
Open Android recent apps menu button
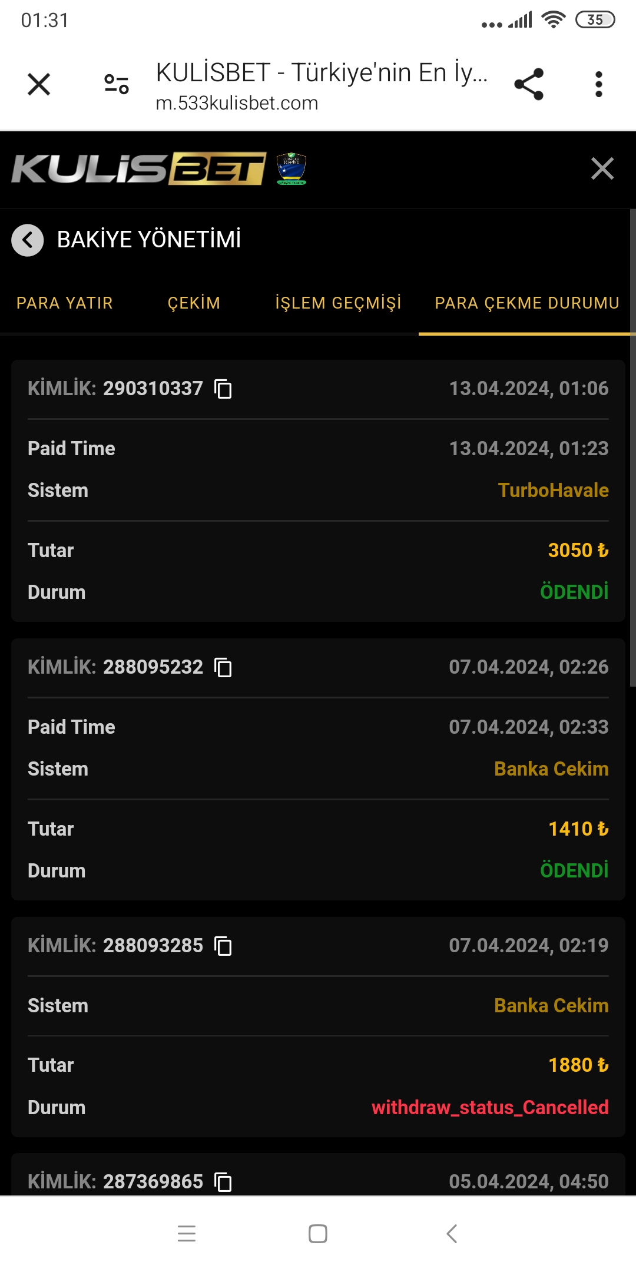[x=187, y=1233]
